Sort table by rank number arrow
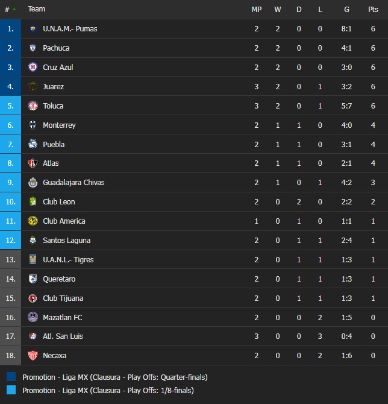Screen dimensions: 388x404 (x=14, y=9)
